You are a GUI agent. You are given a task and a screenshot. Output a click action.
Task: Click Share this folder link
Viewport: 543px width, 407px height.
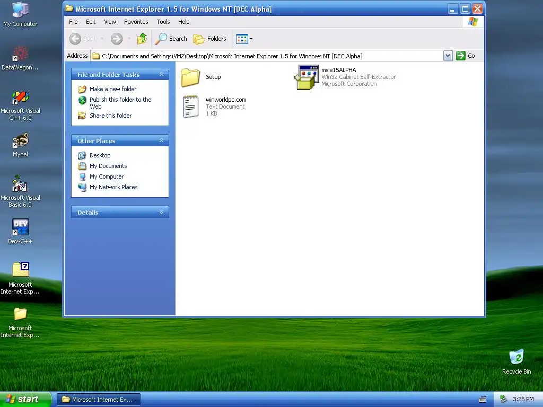pyautogui.click(x=110, y=116)
